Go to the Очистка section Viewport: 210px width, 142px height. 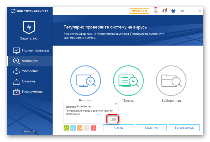point(30,81)
